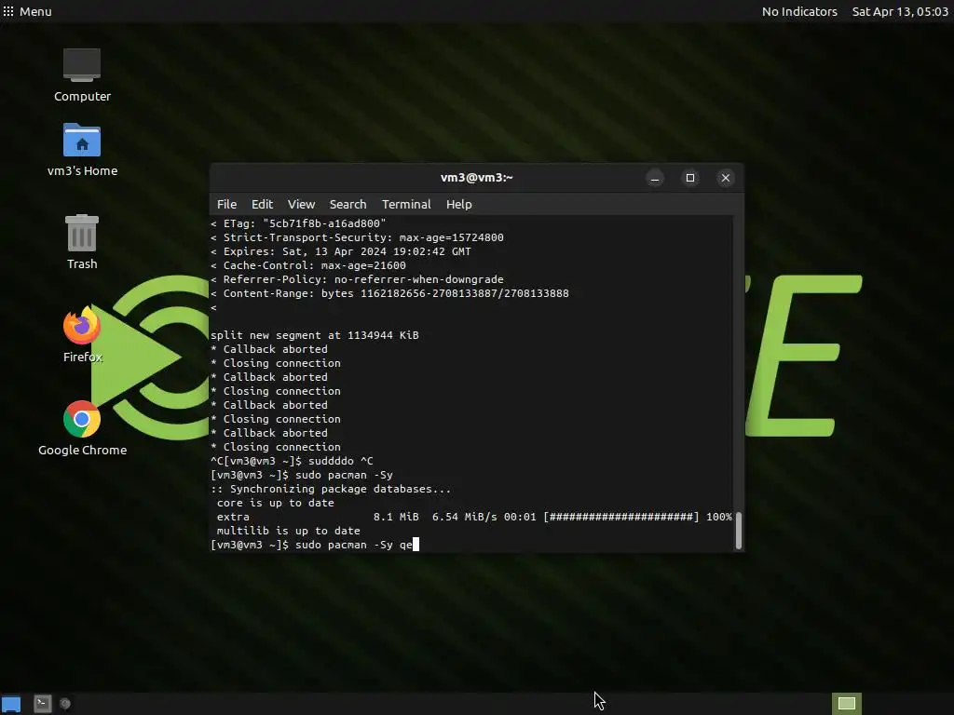The height and width of the screenshot is (715, 954).
Task: Click the Expires header line
Action: click(341, 251)
